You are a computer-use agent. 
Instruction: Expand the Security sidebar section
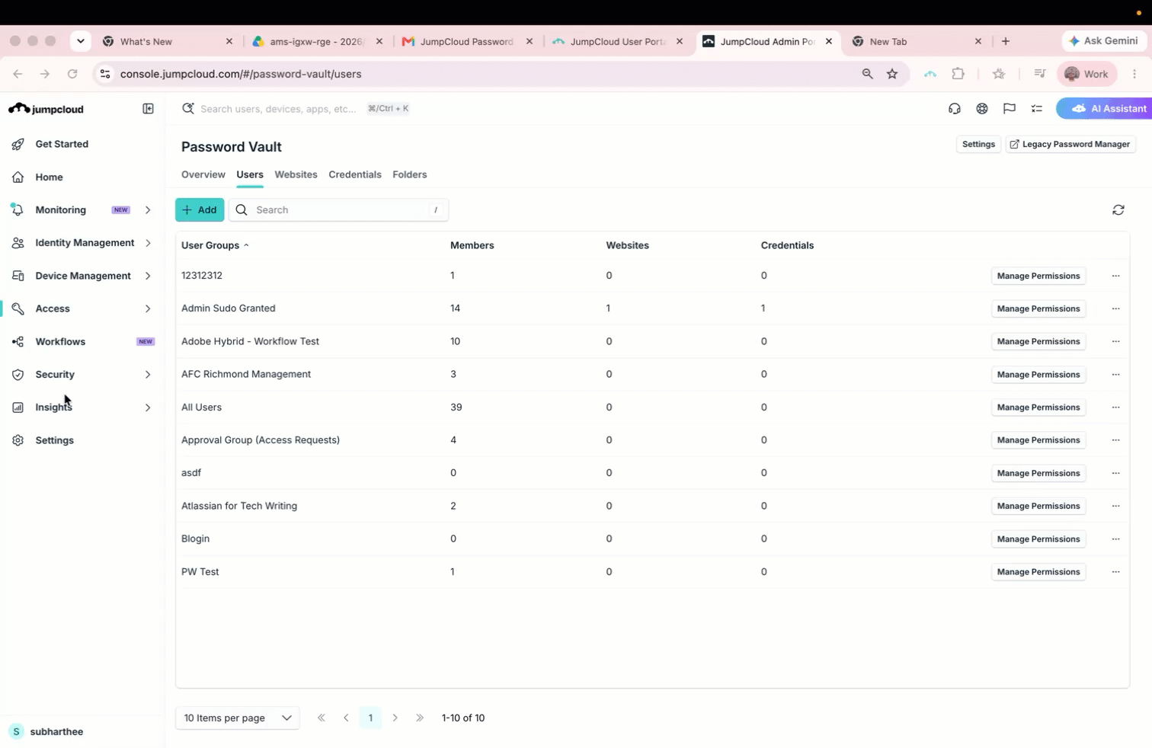148,375
